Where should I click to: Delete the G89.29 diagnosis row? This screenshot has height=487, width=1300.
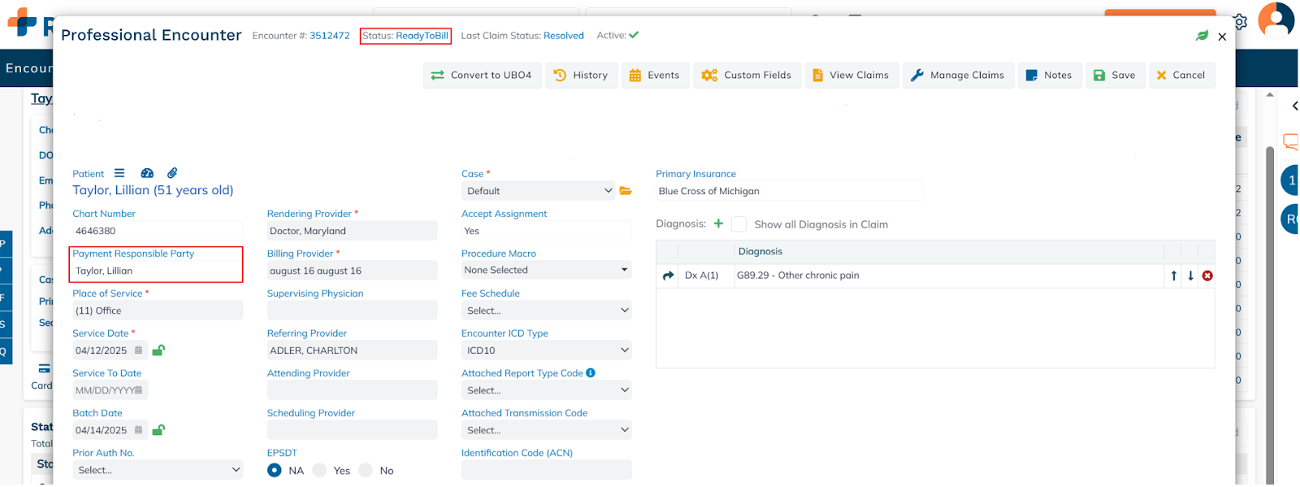pyautogui.click(x=1207, y=276)
